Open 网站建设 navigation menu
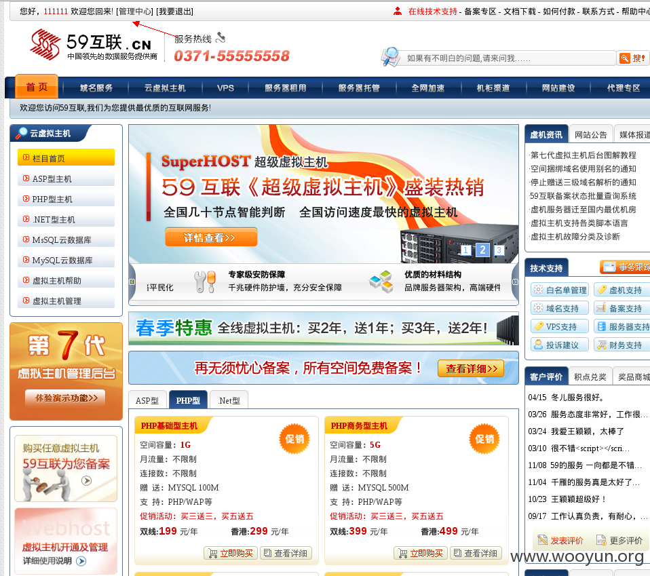The image size is (650, 576). tap(558, 88)
